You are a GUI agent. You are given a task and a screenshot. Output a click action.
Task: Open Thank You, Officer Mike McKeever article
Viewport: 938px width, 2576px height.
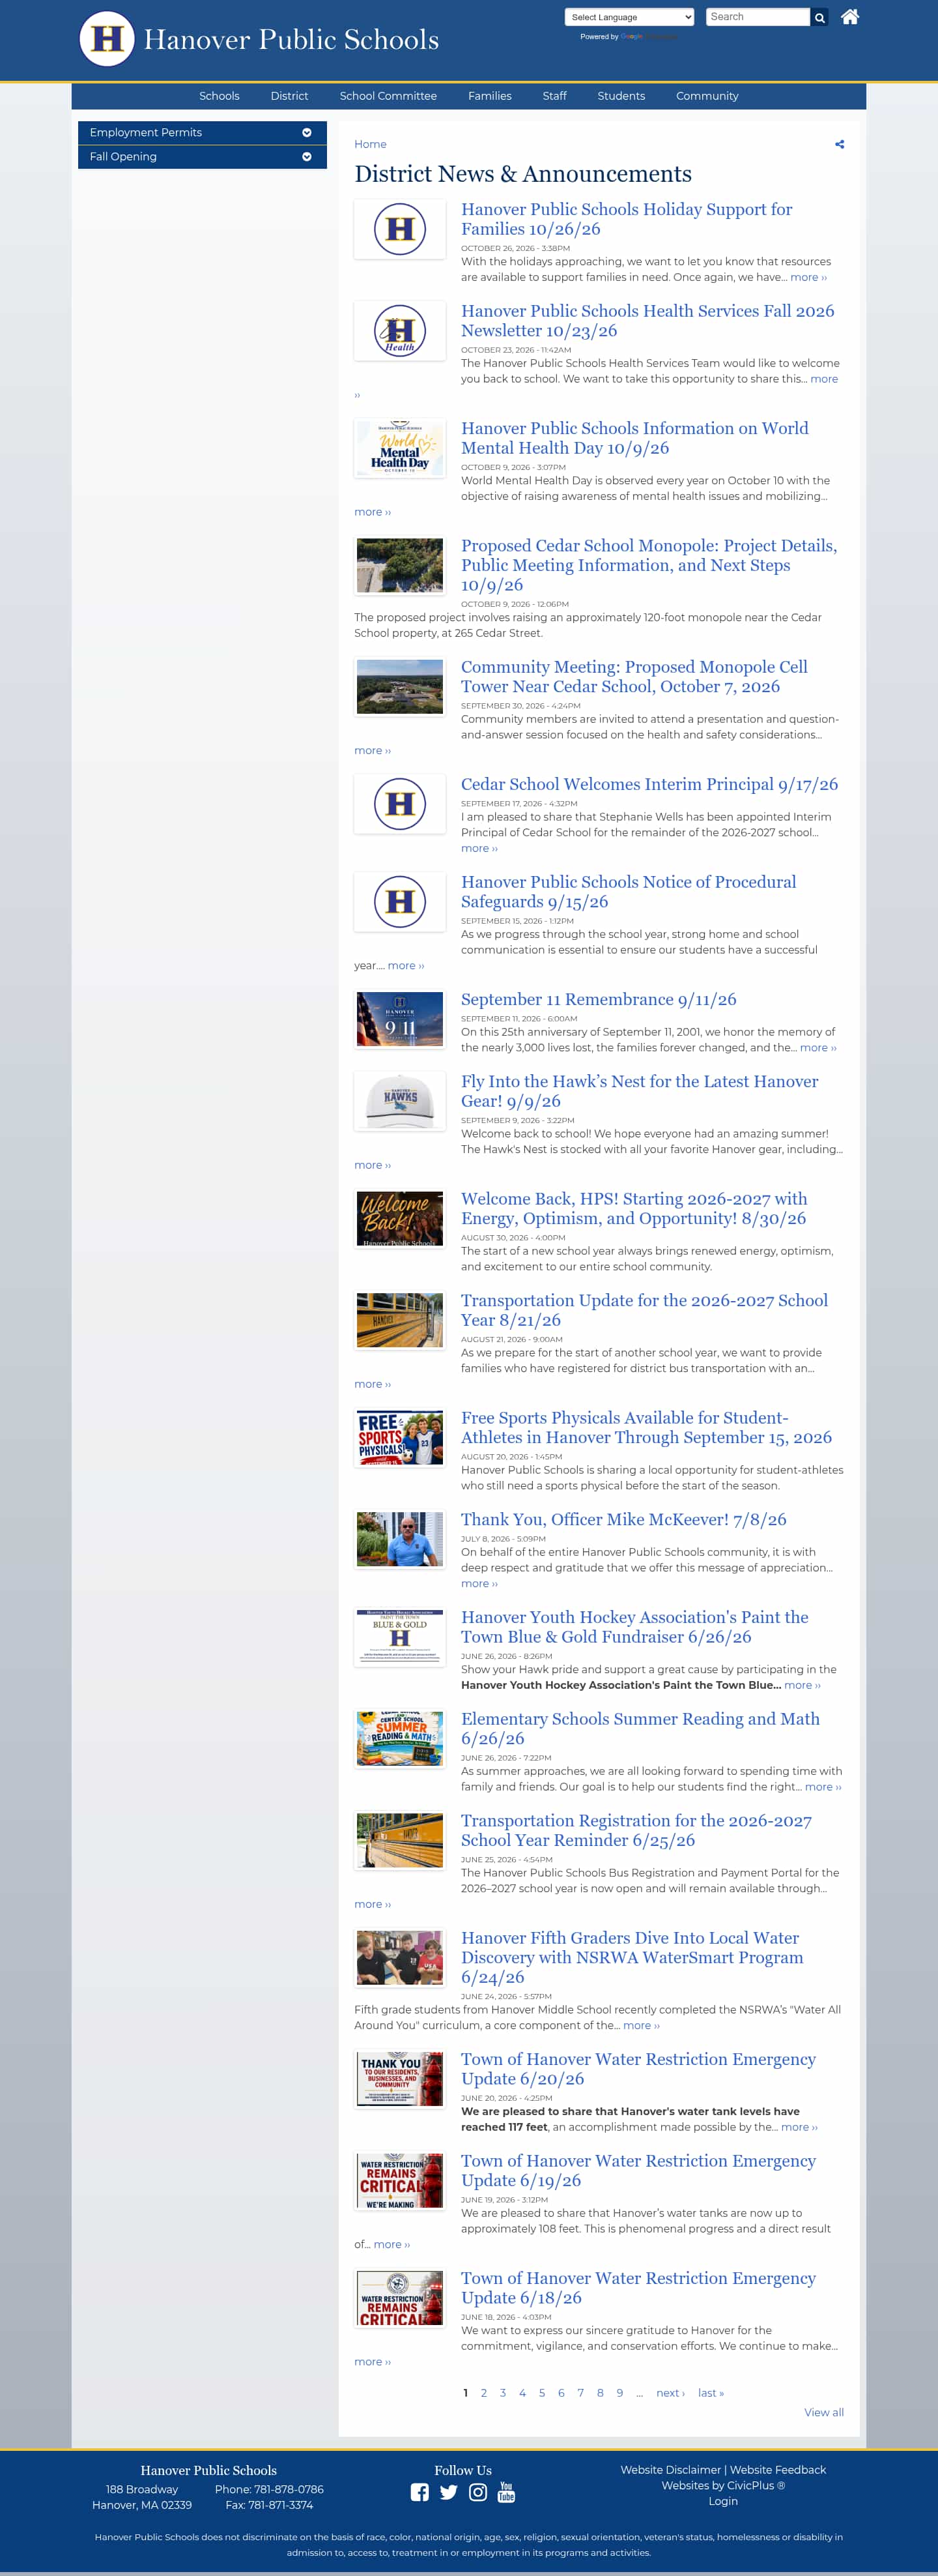pos(623,1519)
